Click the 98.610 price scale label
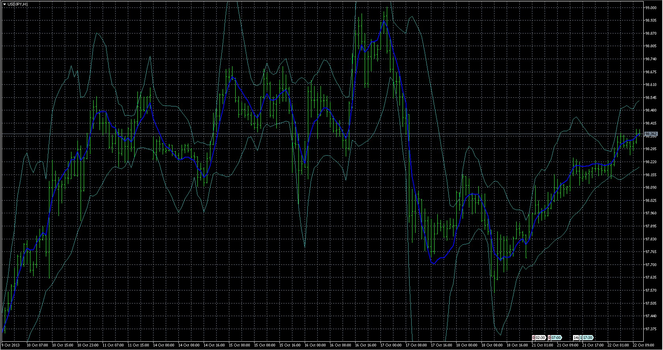This screenshot has width=663, height=350. [x=651, y=85]
